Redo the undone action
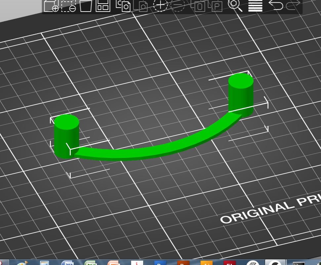Screen dimensions: 321x265 pos(293,5)
